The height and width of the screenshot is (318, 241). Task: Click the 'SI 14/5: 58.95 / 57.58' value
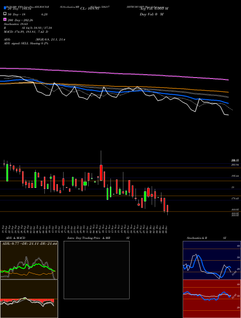pyautogui.click(x=37, y=28)
